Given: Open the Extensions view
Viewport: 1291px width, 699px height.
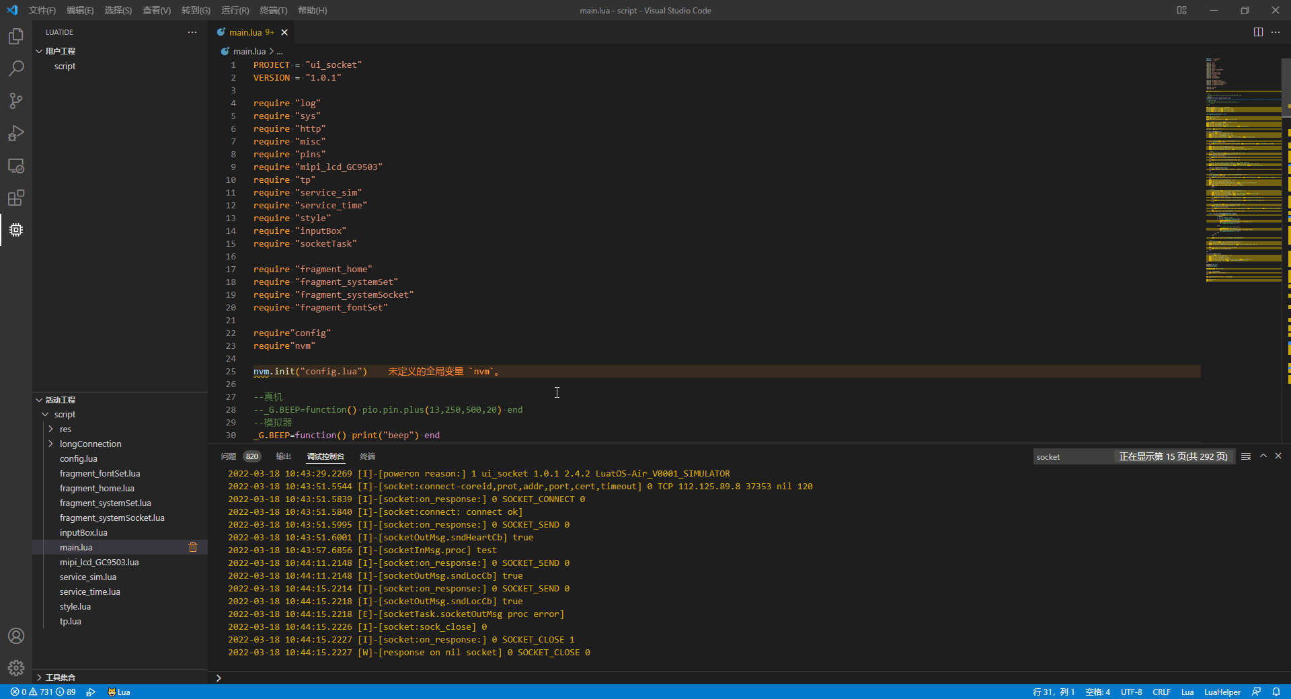Looking at the screenshot, I should coord(16,198).
